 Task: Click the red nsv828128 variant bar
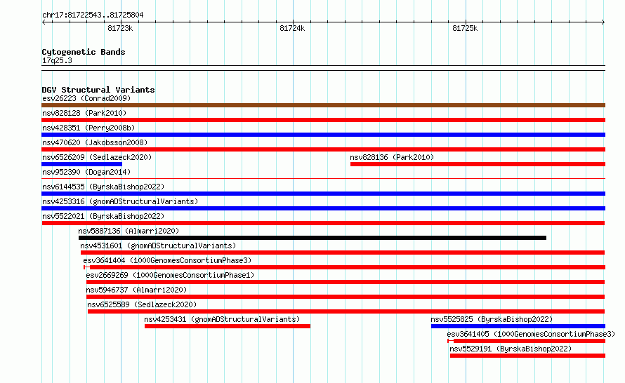(x=323, y=120)
